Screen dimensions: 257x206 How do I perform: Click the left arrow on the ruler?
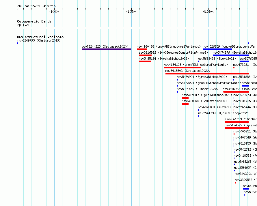(18, 9)
